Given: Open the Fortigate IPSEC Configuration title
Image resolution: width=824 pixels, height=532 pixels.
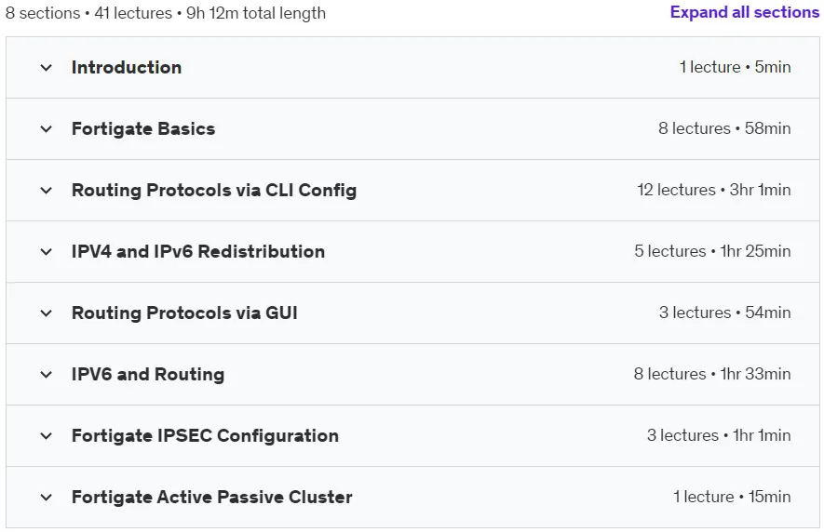Looking at the screenshot, I should [205, 436].
